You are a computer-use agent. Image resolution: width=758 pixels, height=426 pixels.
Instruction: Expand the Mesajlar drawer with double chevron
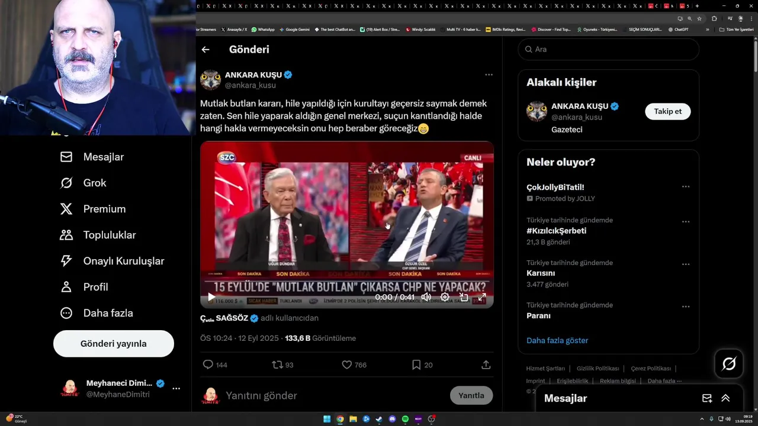click(x=725, y=398)
